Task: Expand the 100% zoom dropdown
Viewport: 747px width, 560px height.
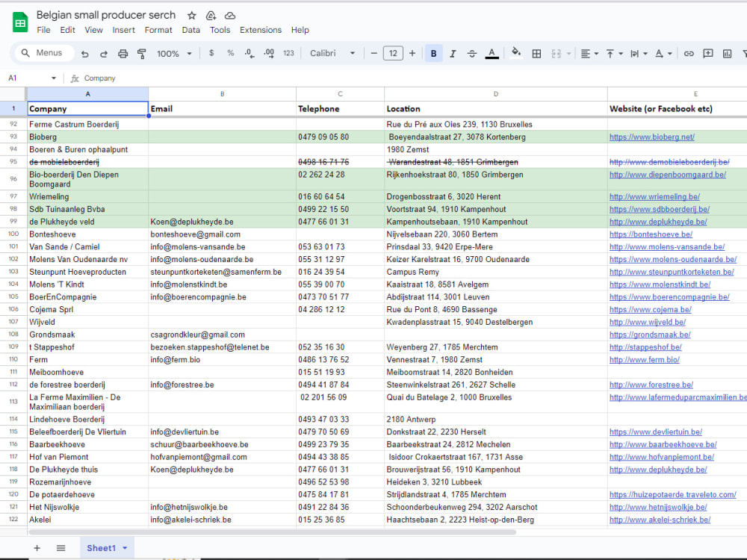Action: 174,54
